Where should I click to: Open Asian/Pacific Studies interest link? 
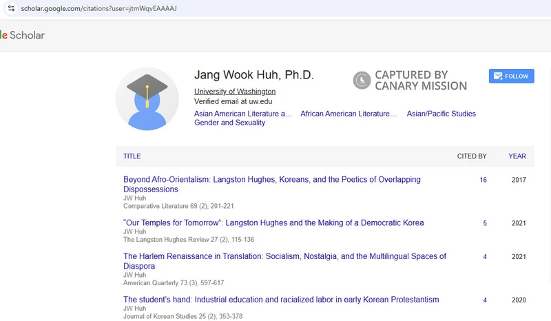pos(441,114)
